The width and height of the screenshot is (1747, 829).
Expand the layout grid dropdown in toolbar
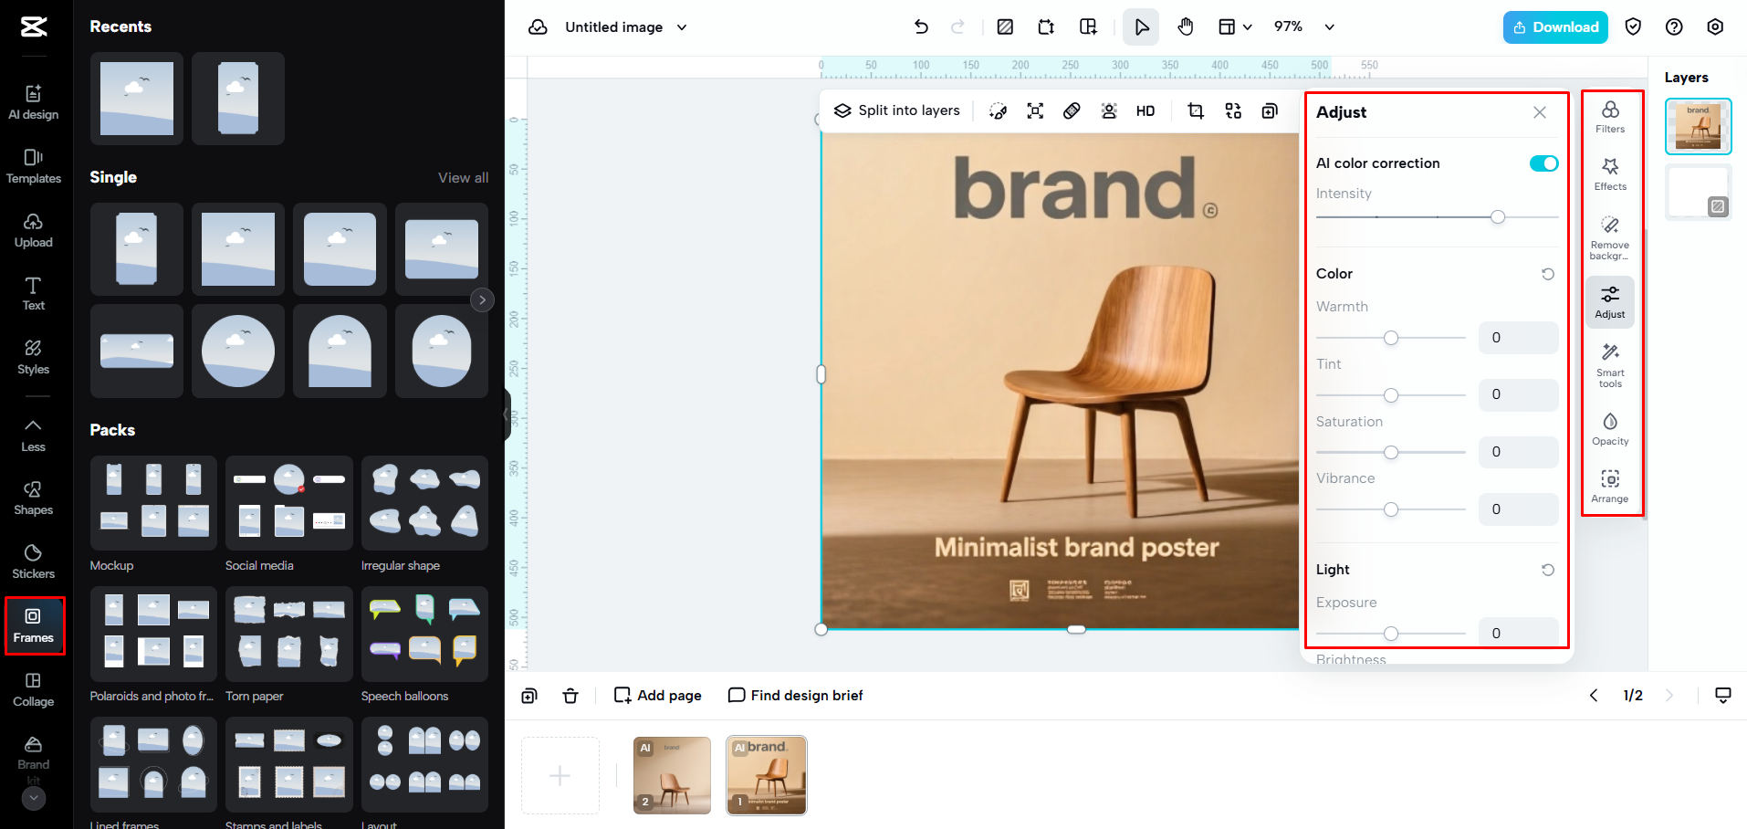1235,26
